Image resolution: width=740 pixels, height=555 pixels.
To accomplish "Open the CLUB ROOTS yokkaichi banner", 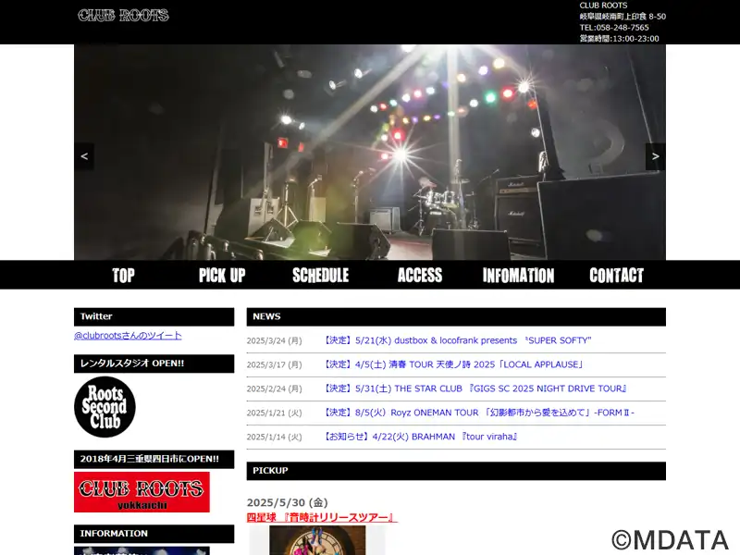I will 142,492.
